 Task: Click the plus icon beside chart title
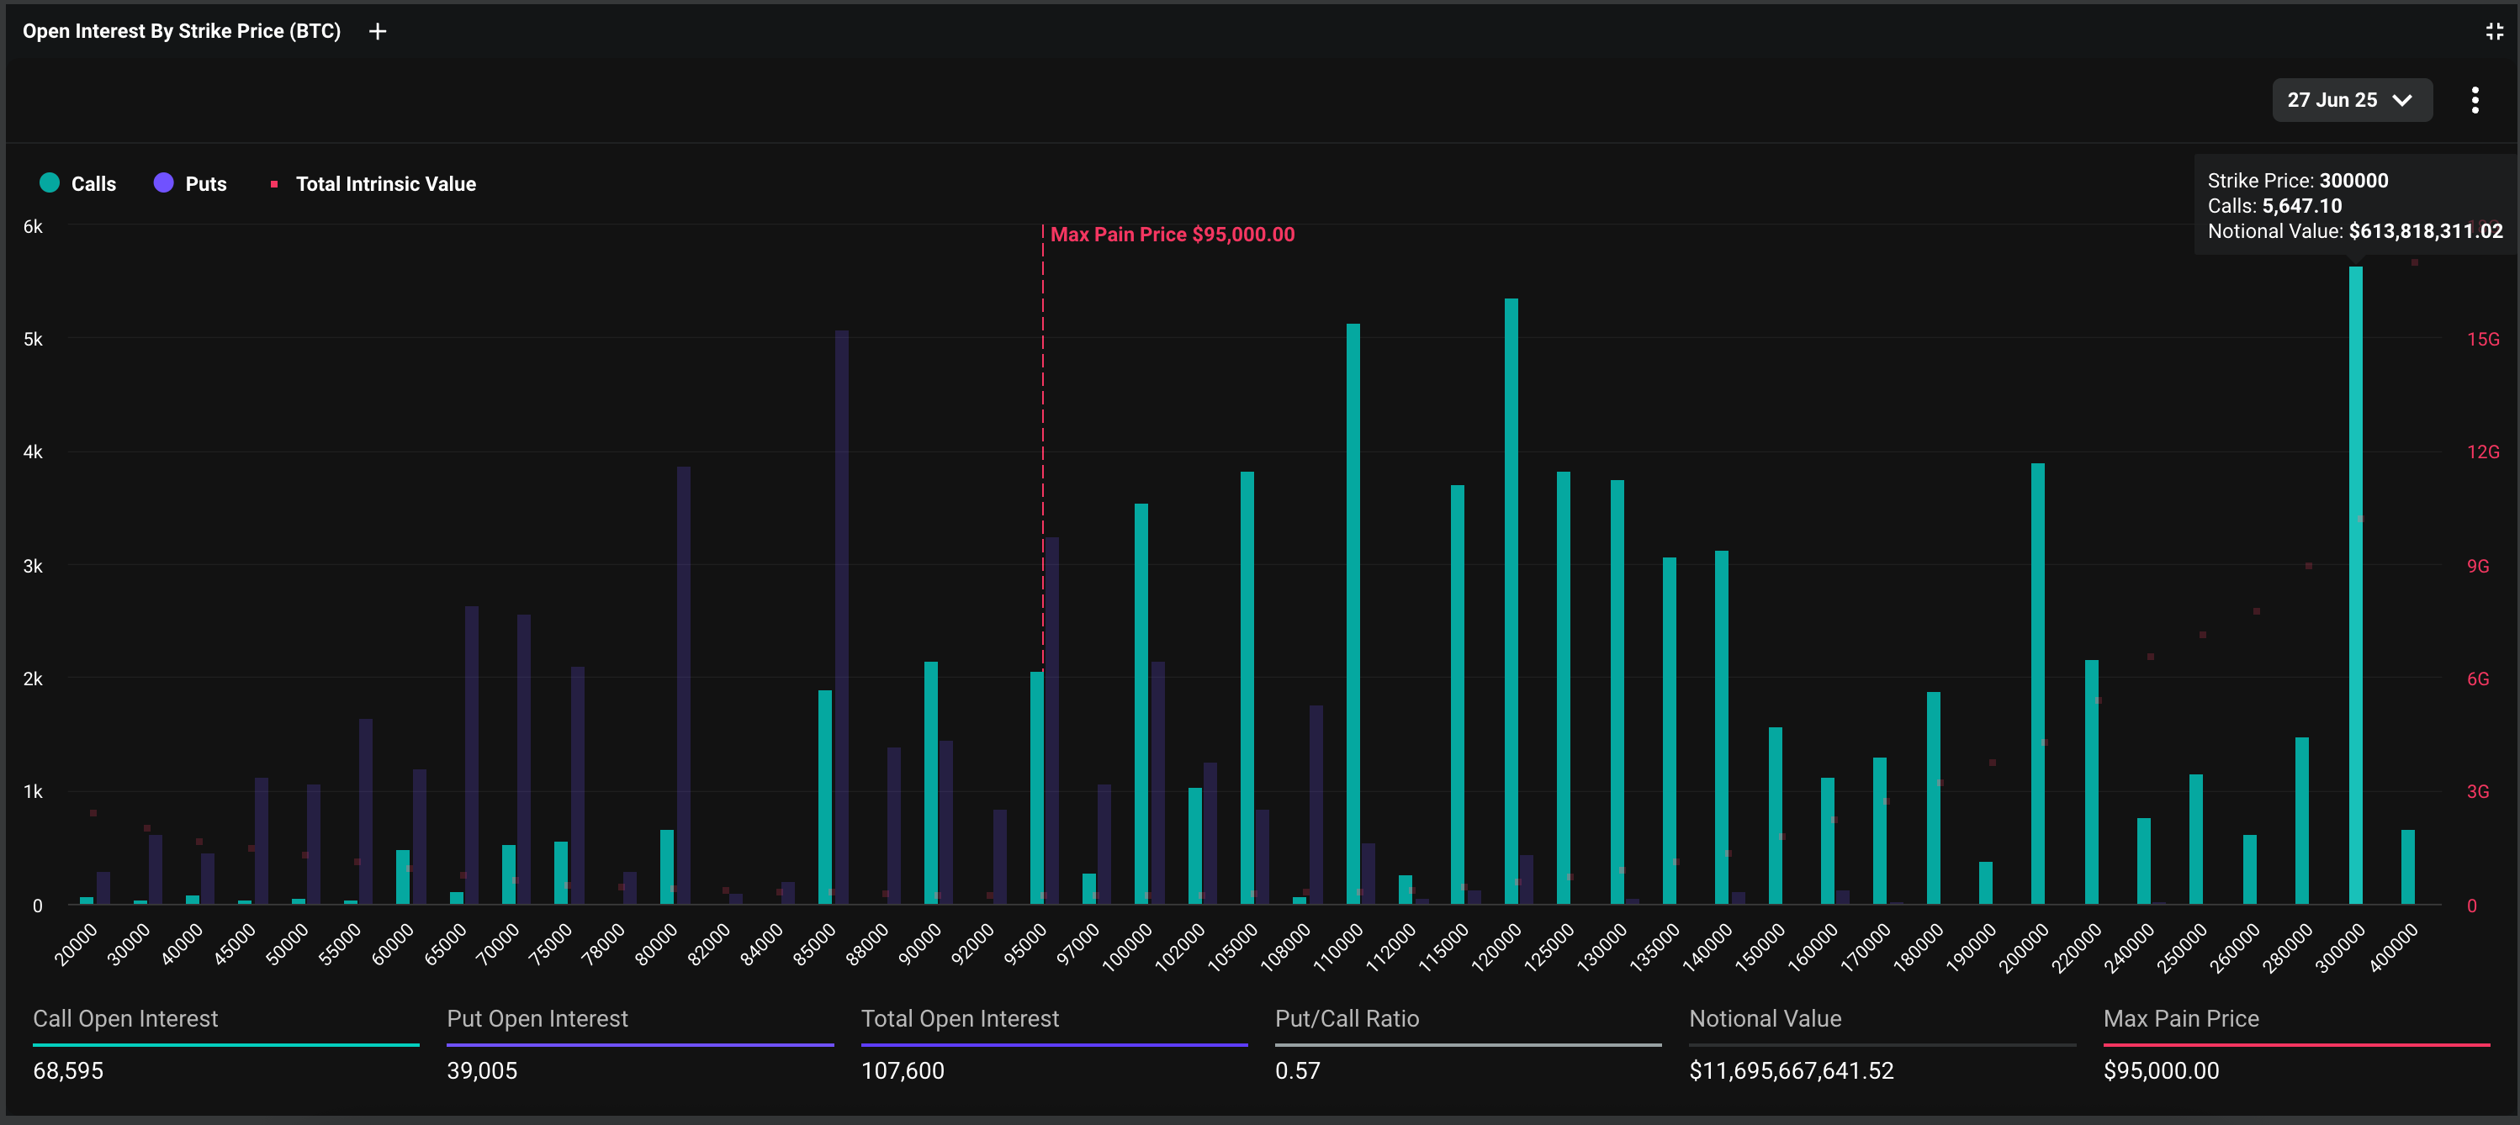tap(378, 32)
